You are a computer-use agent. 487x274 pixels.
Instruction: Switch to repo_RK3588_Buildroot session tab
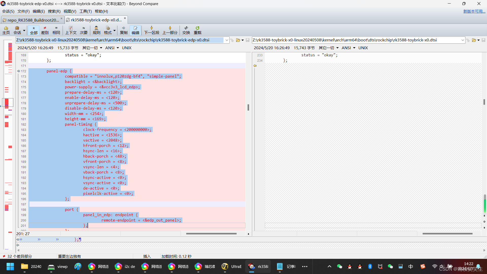(x=33, y=20)
